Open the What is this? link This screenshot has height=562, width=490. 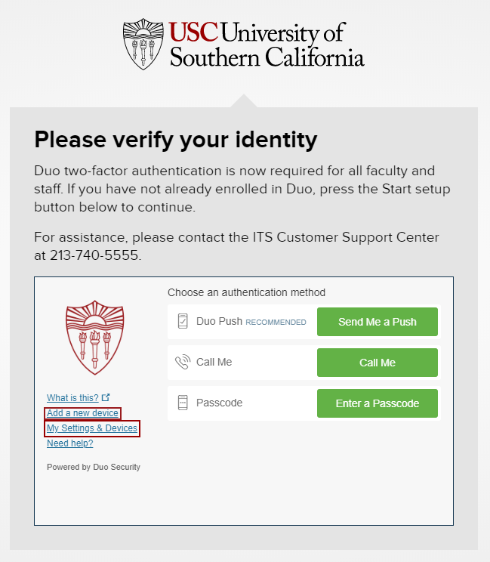(72, 397)
